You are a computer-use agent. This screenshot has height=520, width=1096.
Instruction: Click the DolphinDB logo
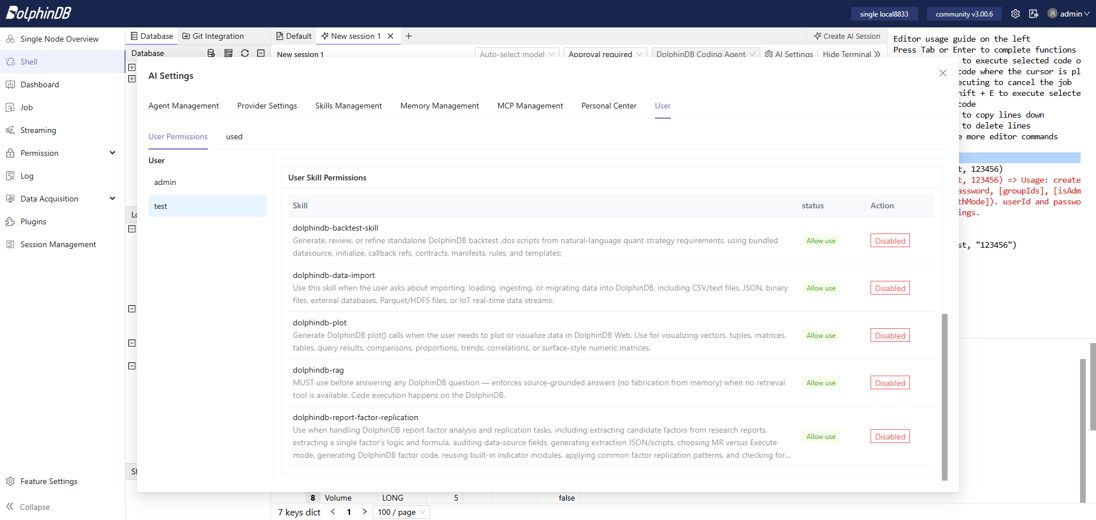coord(38,13)
